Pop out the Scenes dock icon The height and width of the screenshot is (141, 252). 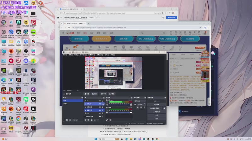pyautogui.click(x=82, y=98)
